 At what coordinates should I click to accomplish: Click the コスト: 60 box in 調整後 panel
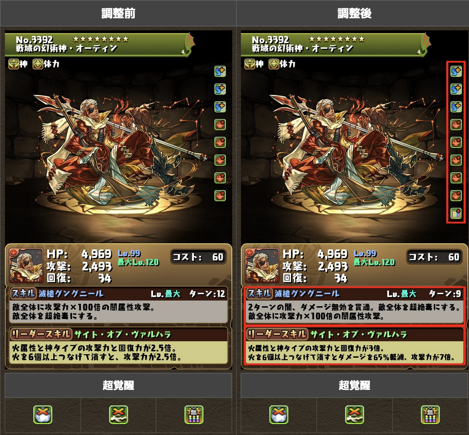click(434, 257)
